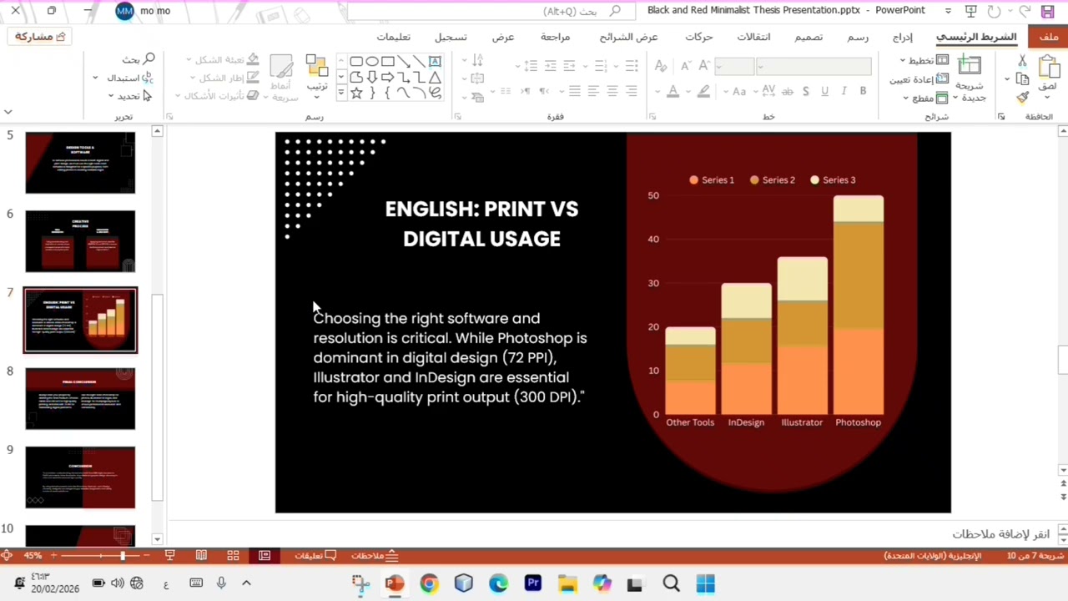
Task: Toggle italic formatting
Action: click(x=844, y=91)
